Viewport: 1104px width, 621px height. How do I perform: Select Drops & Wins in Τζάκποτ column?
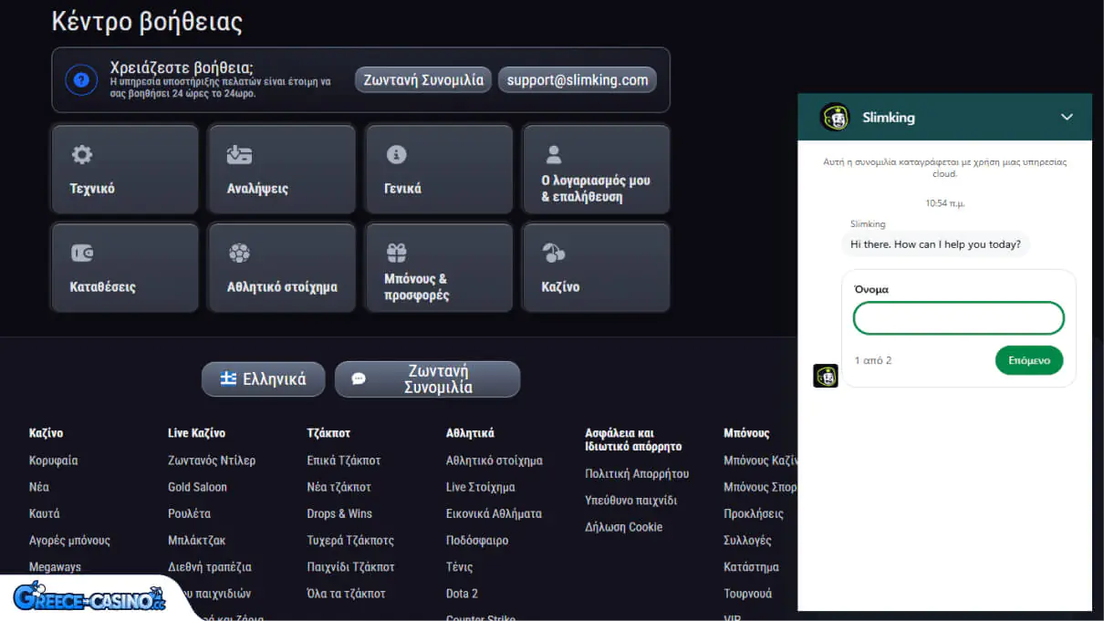[x=338, y=513]
